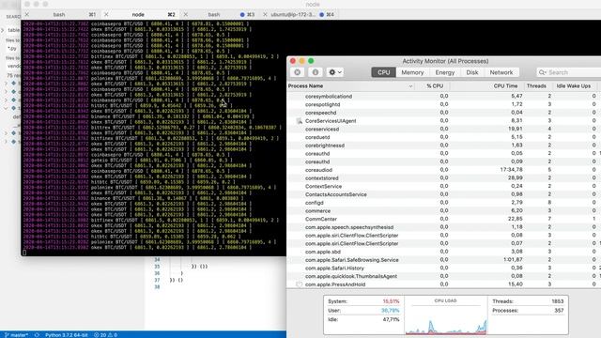The image size is (601, 338).
Task: Select the corespotlightd process row
Action: click(x=444, y=104)
